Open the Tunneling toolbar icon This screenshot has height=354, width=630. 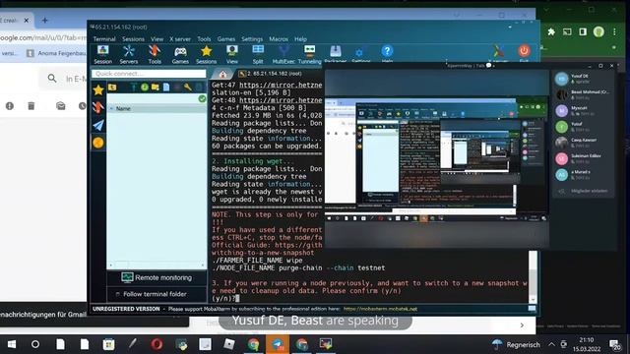[309, 55]
